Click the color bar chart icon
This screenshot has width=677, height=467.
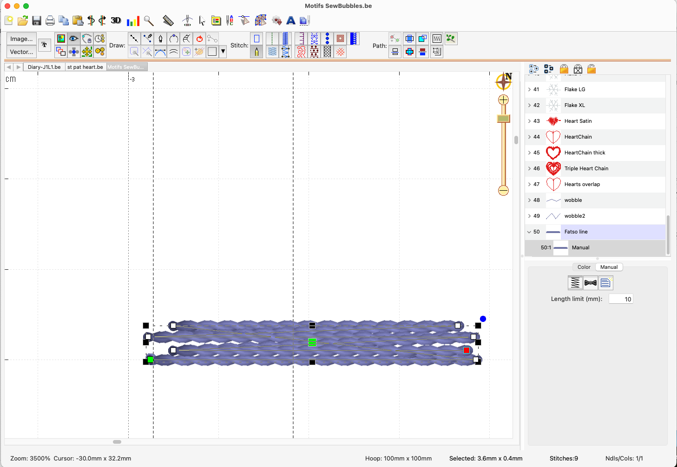pyautogui.click(x=133, y=21)
